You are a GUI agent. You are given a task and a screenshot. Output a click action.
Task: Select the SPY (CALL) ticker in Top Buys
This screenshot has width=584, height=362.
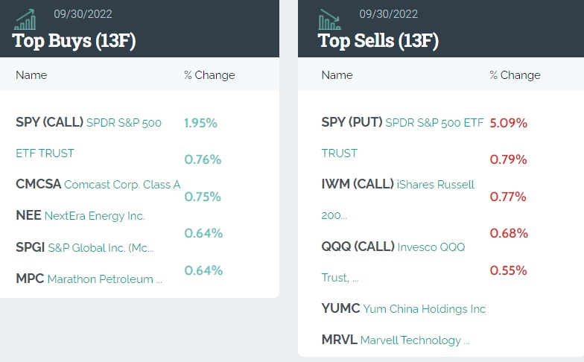click(49, 122)
